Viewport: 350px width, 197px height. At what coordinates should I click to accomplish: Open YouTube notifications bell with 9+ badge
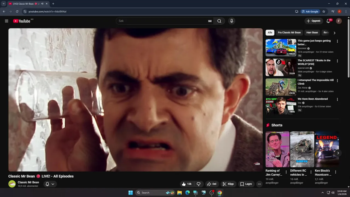329,21
